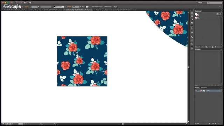Click the opacity value field

(x=76, y=7)
